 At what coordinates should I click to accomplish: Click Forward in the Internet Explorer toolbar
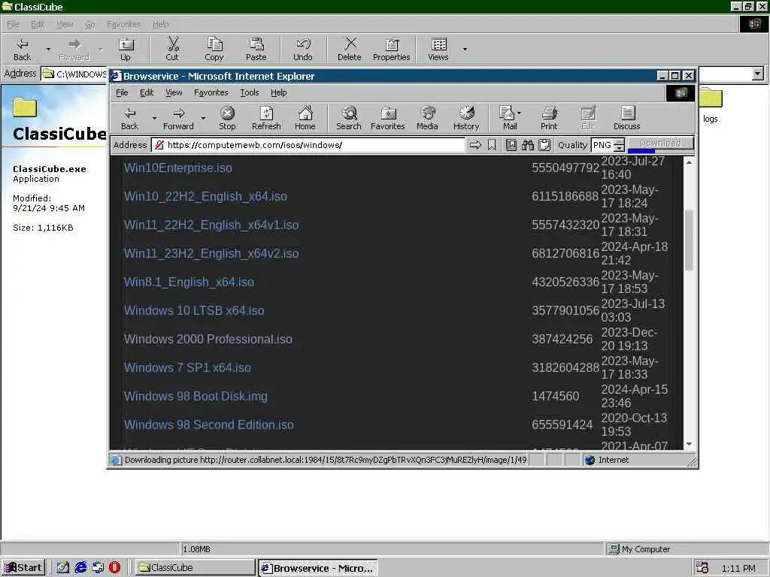click(179, 119)
